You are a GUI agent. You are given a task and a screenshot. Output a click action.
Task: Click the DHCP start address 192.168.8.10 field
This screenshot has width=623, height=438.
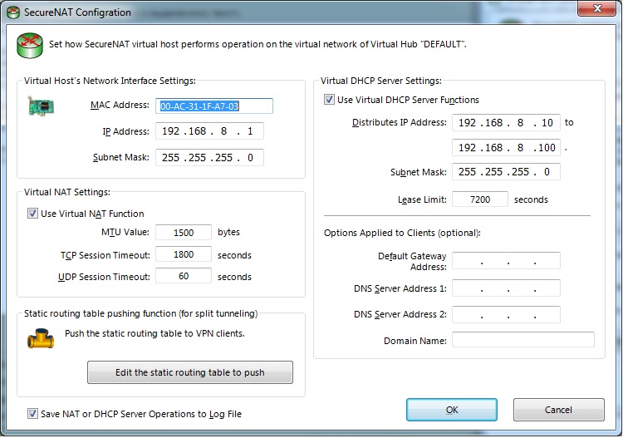click(x=506, y=123)
